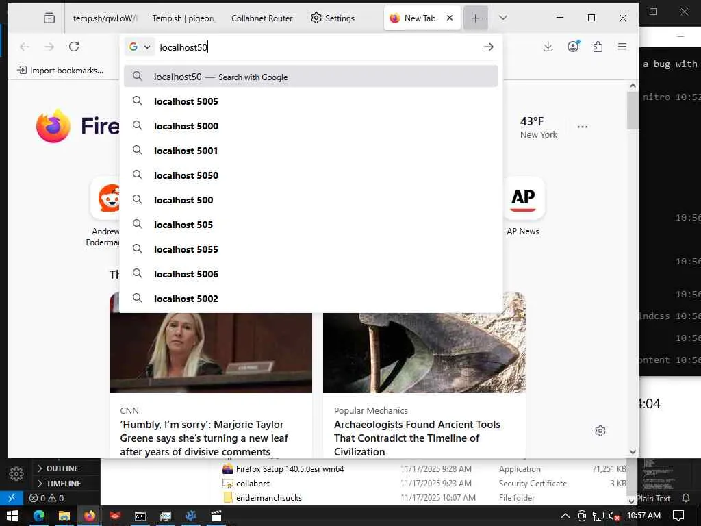Choose suggestion localhost 5006

click(x=311, y=273)
